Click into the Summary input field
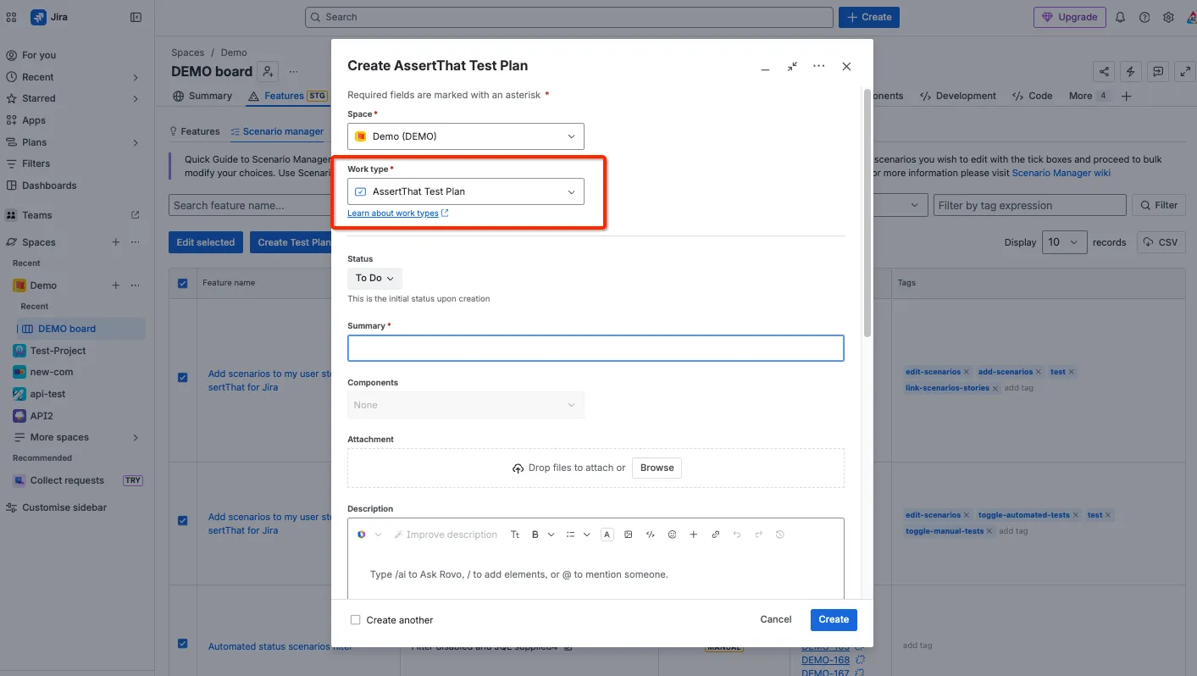Image resolution: width=1197 pixels, height=676 pixels. 596,348
